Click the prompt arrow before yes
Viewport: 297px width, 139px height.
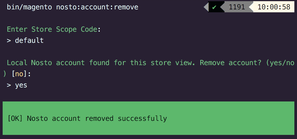9,85
